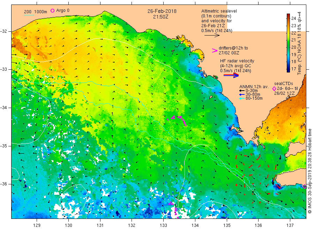Image resolution: width=314 pixels, height=230 pixels.
Task: Click the magenta sealCTDs diamond legend symbol
Action: coord(274,89)
